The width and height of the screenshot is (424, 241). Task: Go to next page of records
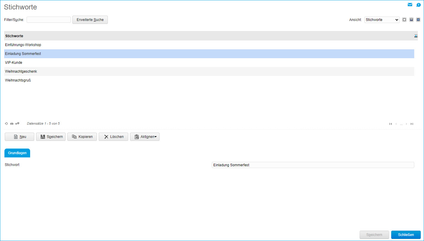407,124
